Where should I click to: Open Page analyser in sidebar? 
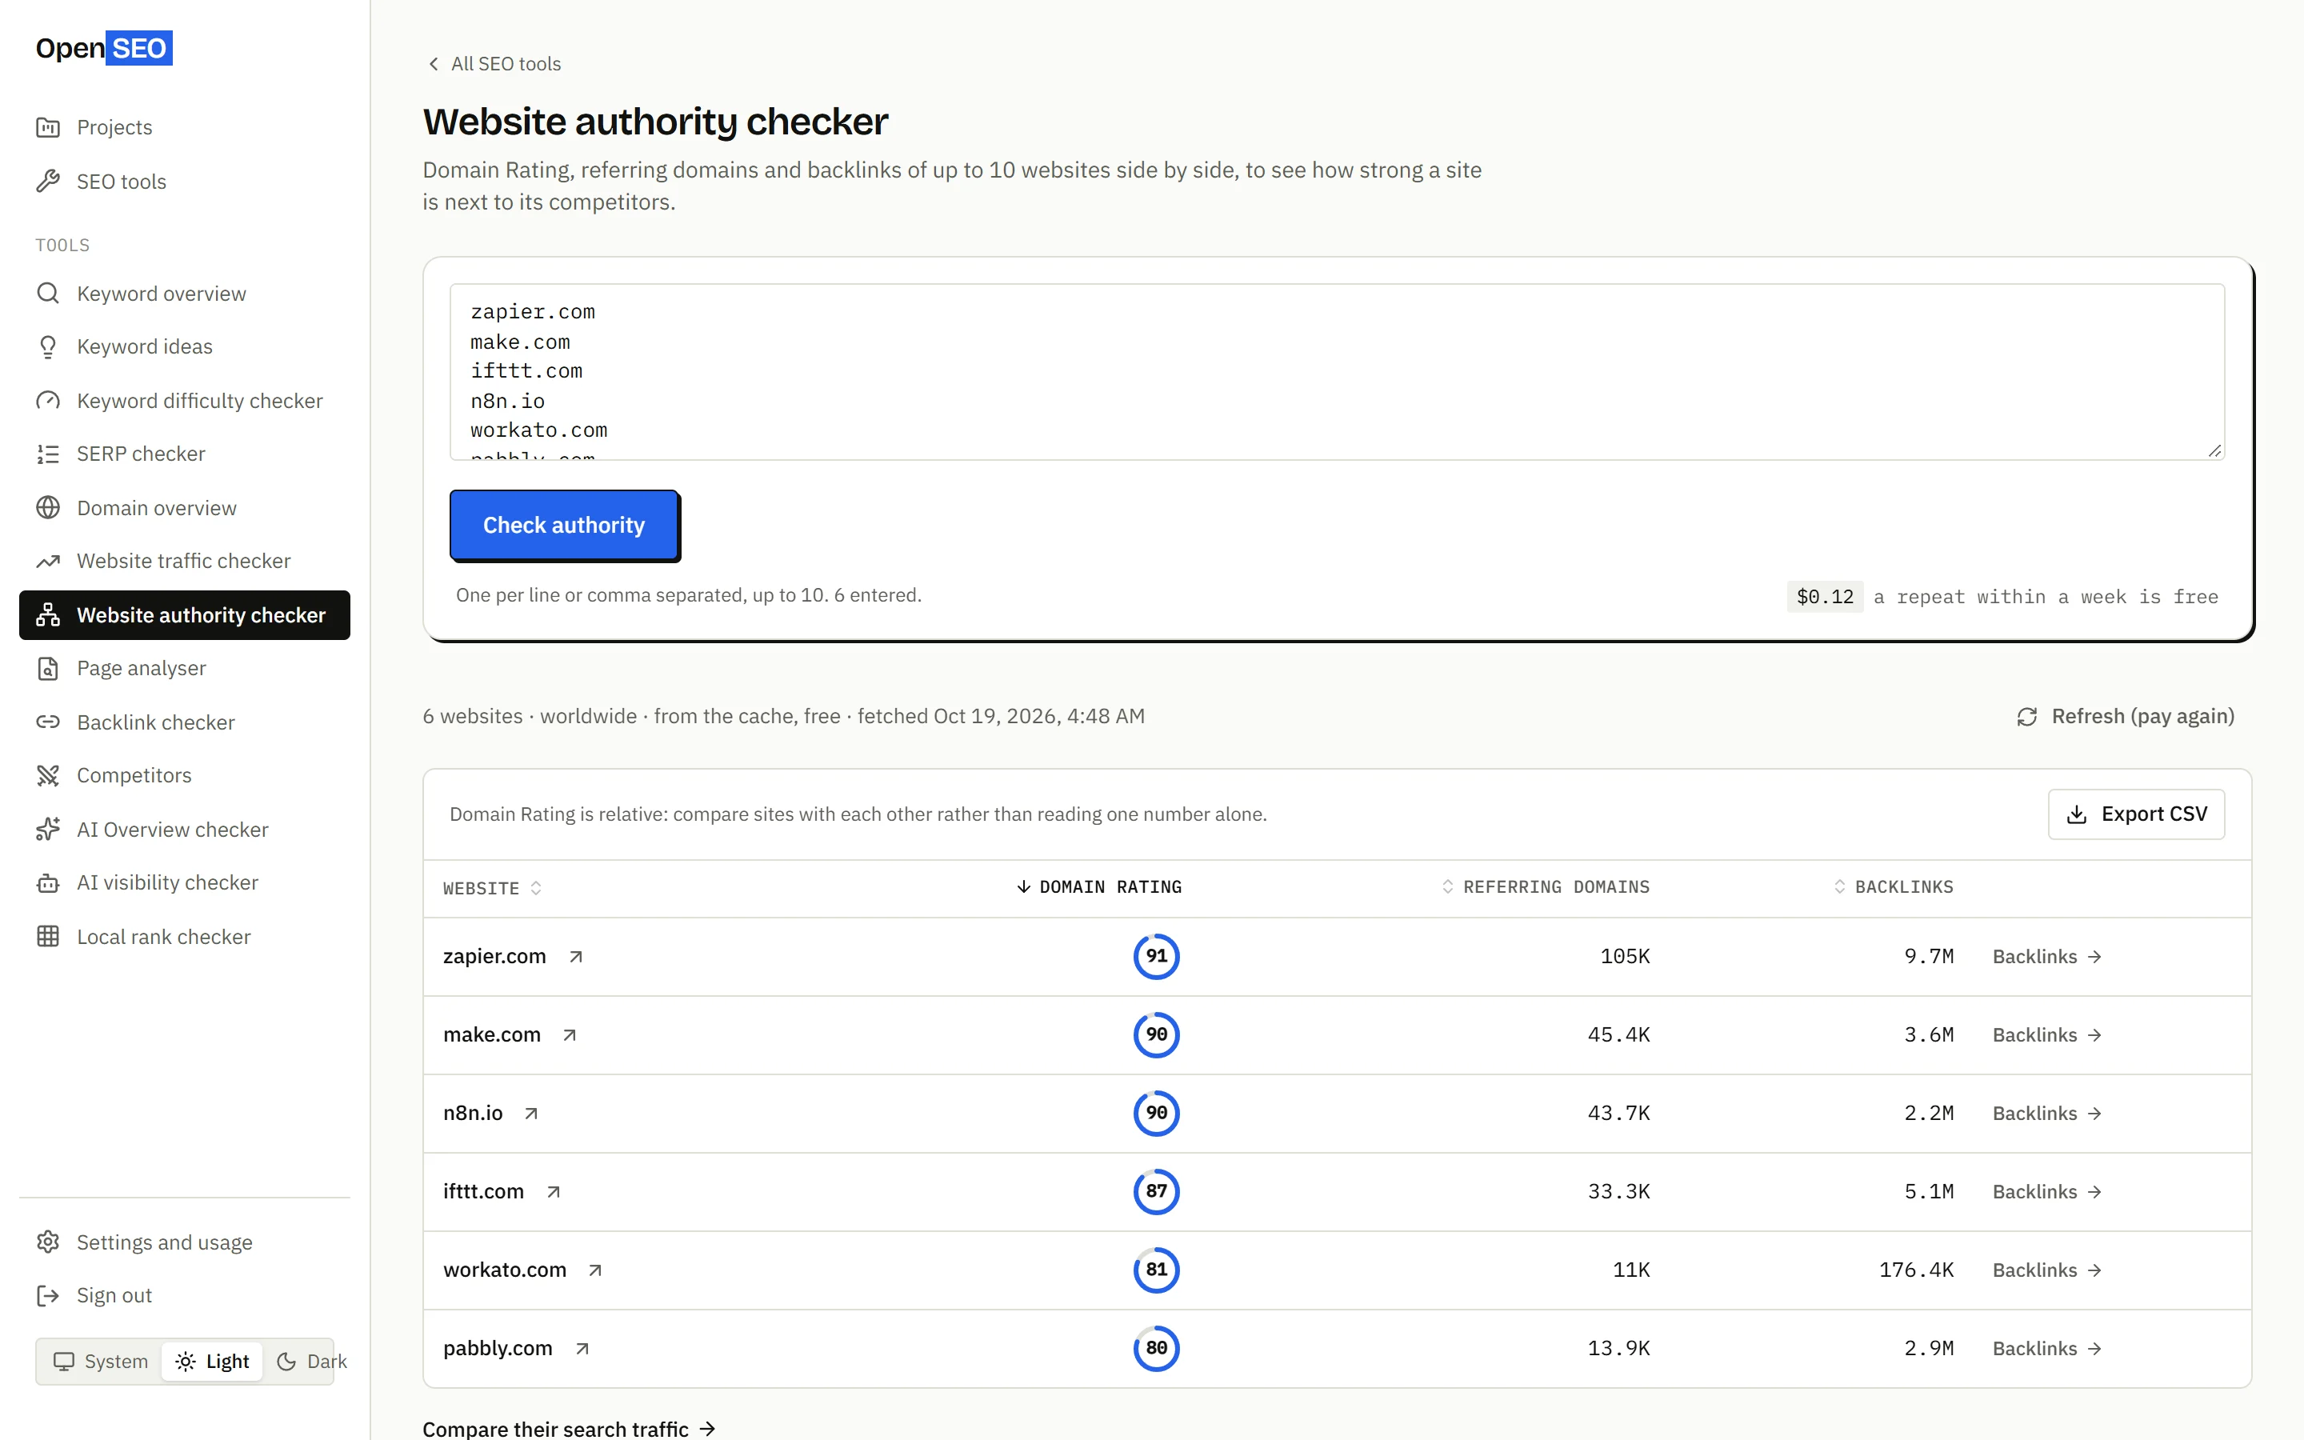coord(185,669)
